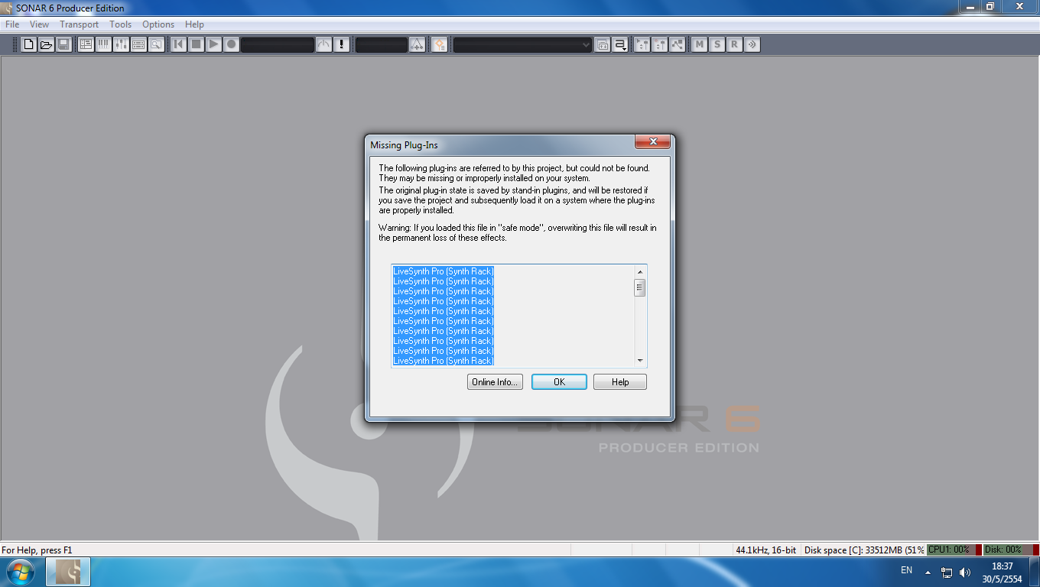Click the floppy disk save icon
Image resolution: width=1040 pixels, height=587 pixels.
tap(64, 44)
